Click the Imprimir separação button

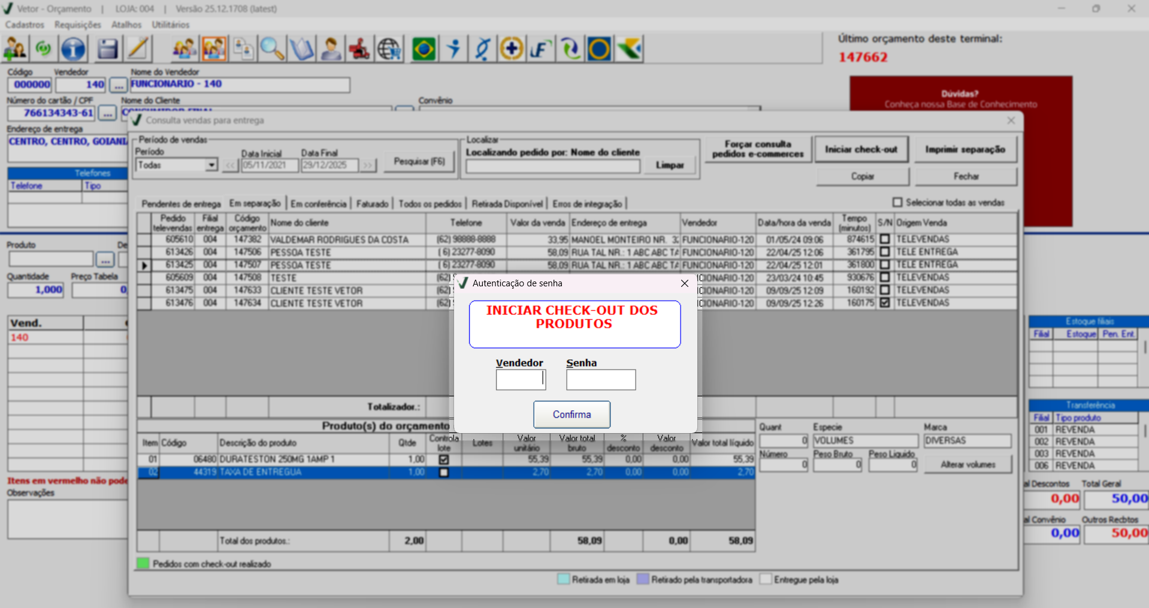[x=964, y=150]
